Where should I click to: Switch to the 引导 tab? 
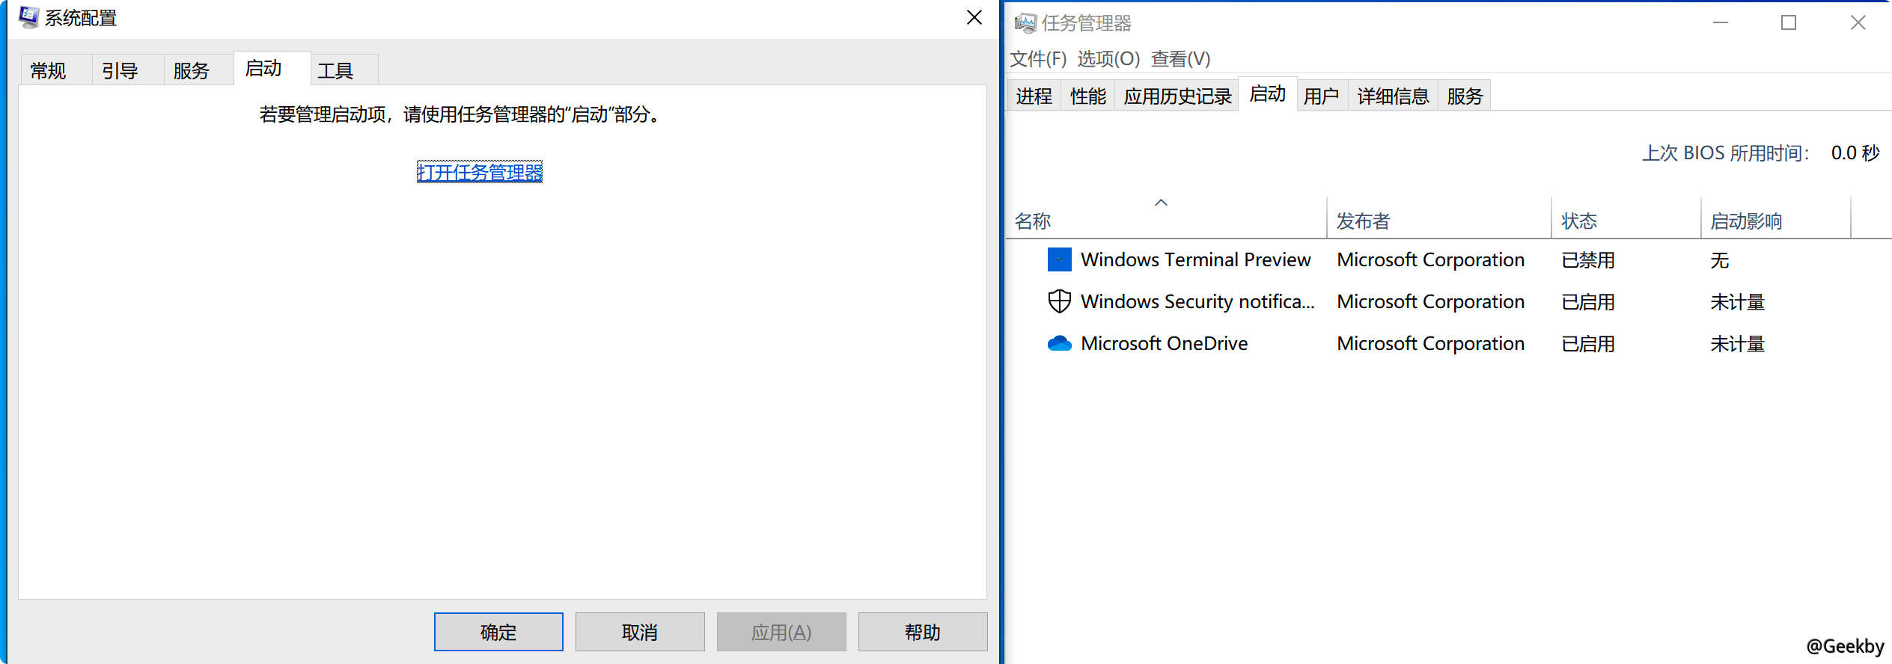coord(120,70)
